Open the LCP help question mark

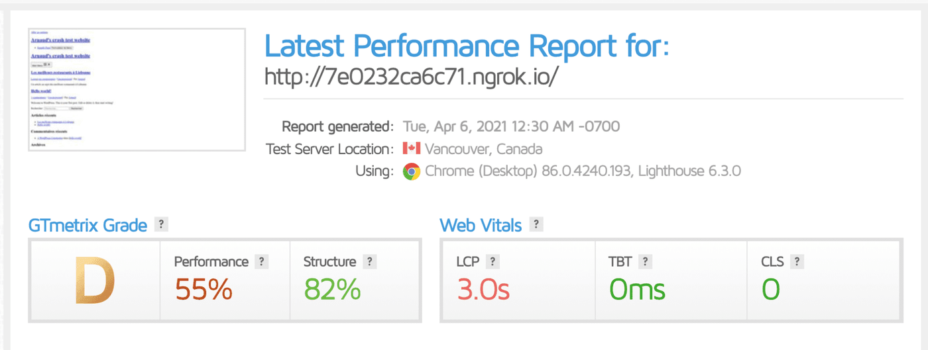coord(492,261)
